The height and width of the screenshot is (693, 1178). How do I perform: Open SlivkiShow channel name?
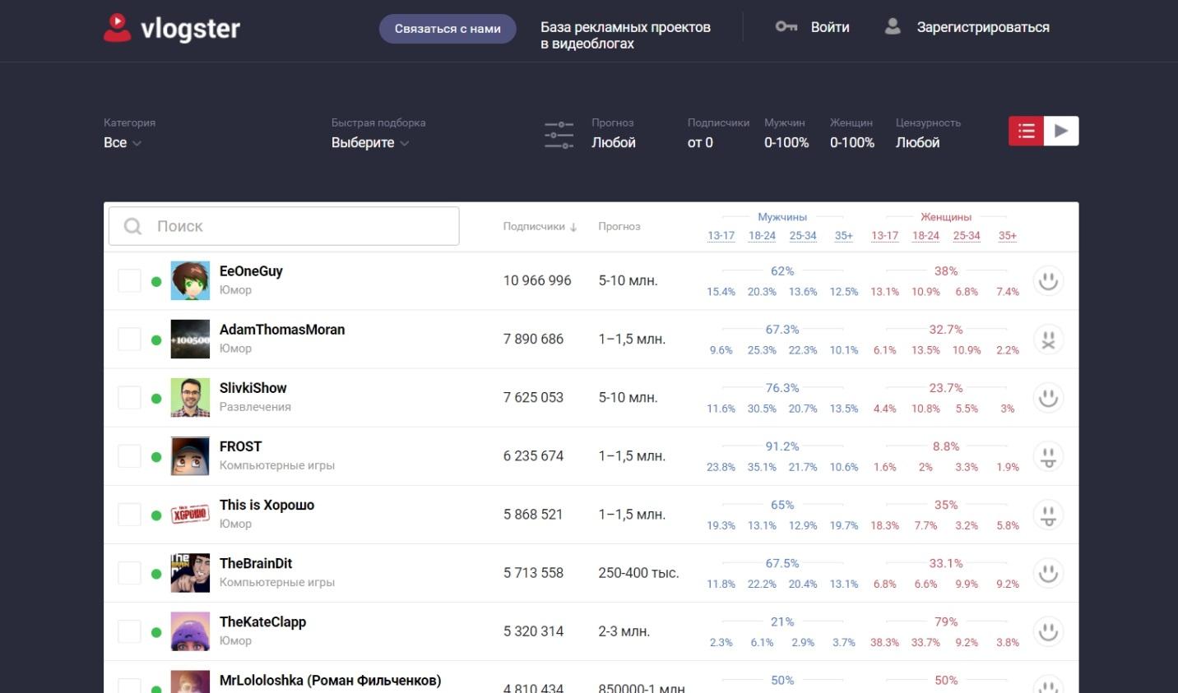(253, 388)
